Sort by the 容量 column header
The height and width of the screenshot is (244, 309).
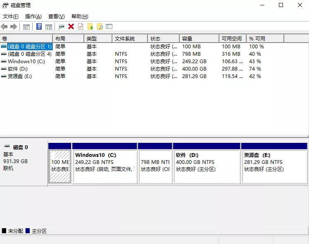[x=199, y=38]
